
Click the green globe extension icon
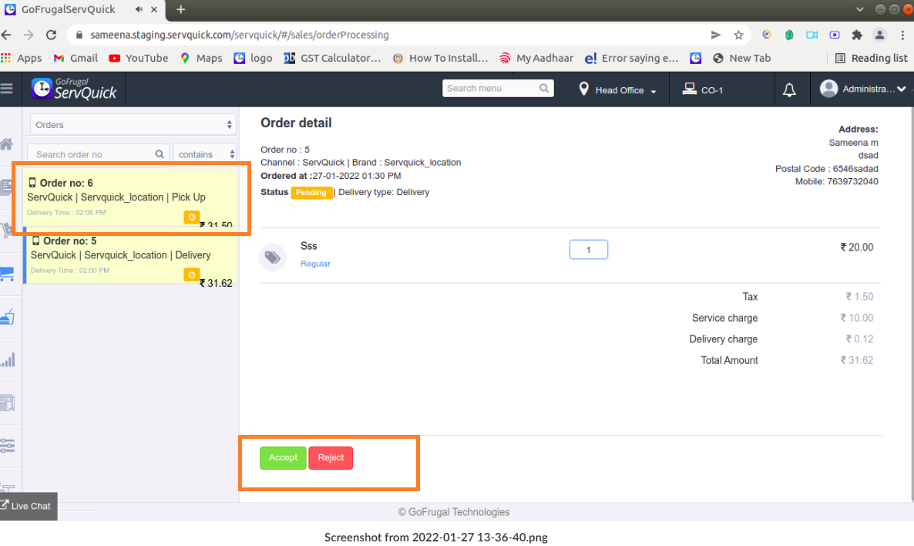coord(789,35)
